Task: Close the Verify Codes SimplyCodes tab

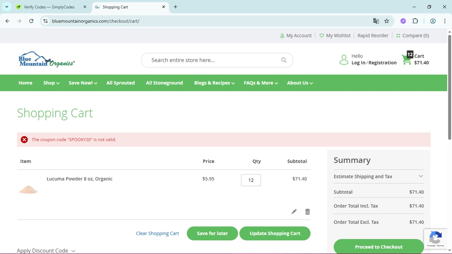Action: 85,7
